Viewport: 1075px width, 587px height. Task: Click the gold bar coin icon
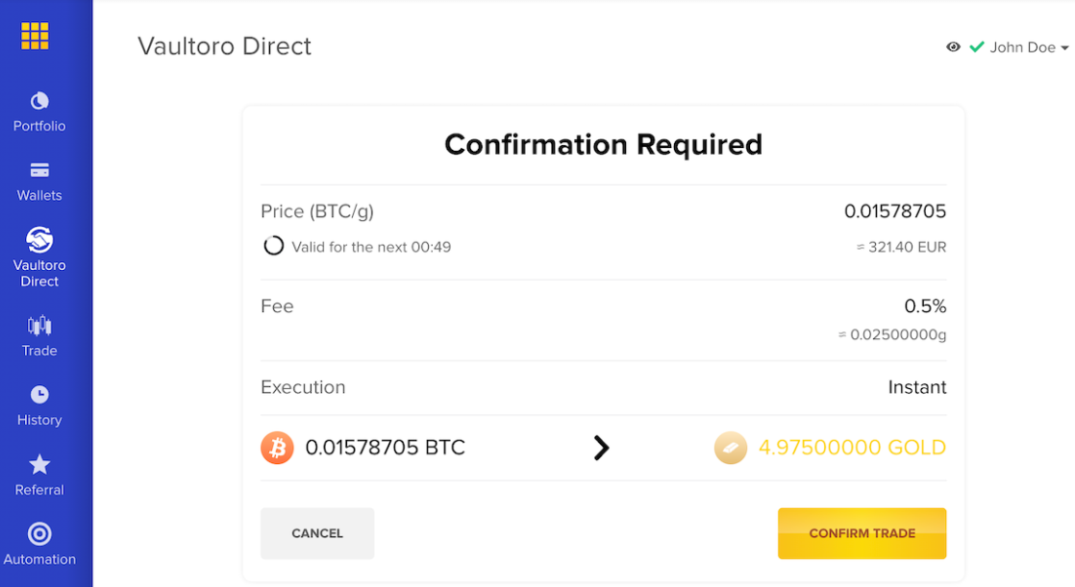tap(731, 448)
